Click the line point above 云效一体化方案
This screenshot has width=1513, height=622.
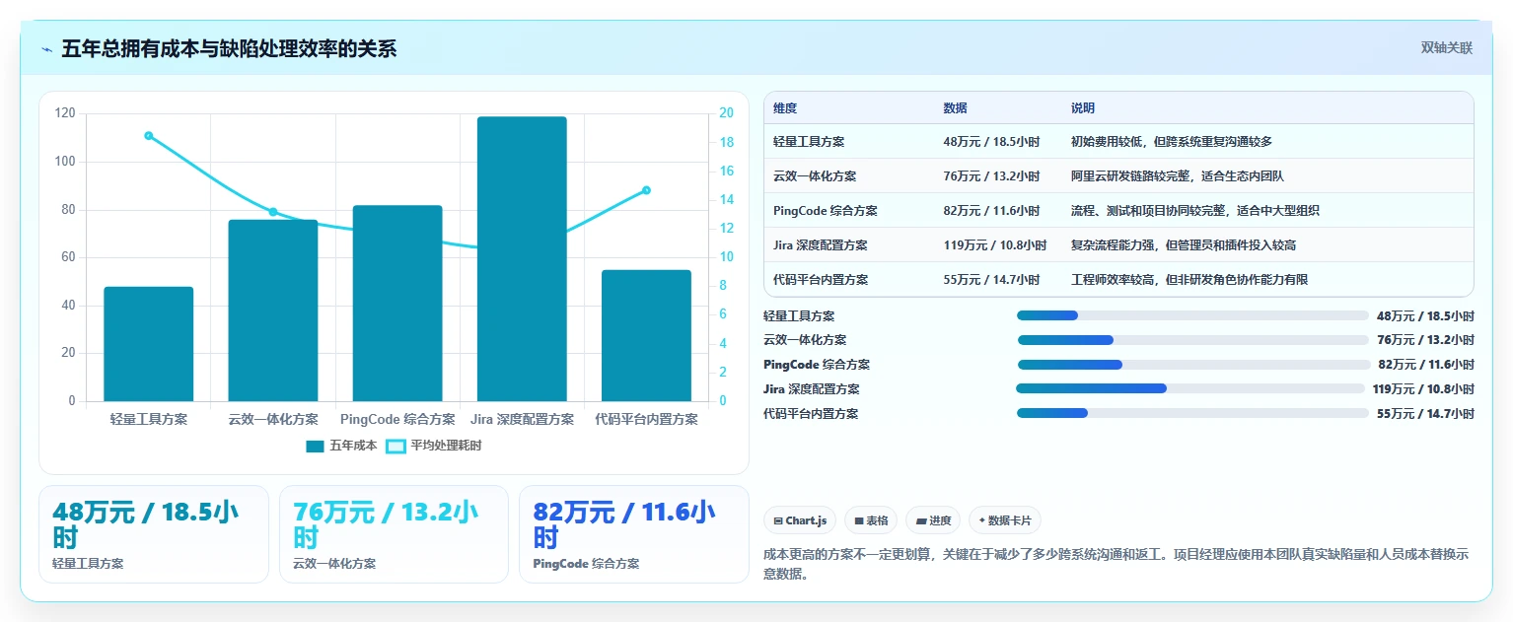pyautogui.click(x=273, y=212)
